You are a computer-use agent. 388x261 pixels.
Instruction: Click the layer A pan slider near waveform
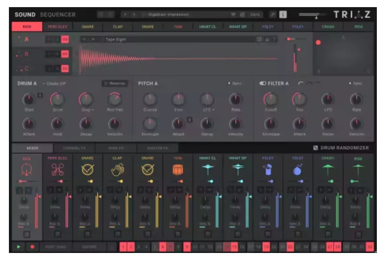tap(297, 39)
